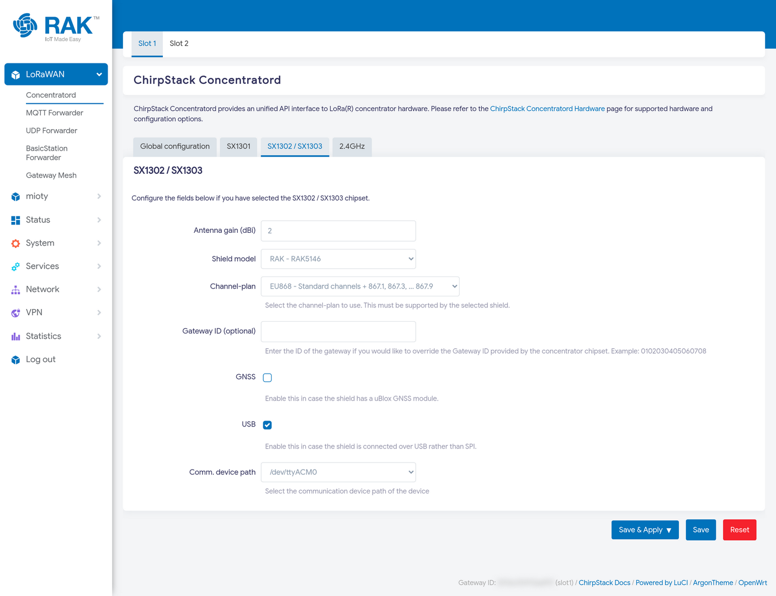
Task: Click the Status dashboard icon
Action: coord(15,220)
